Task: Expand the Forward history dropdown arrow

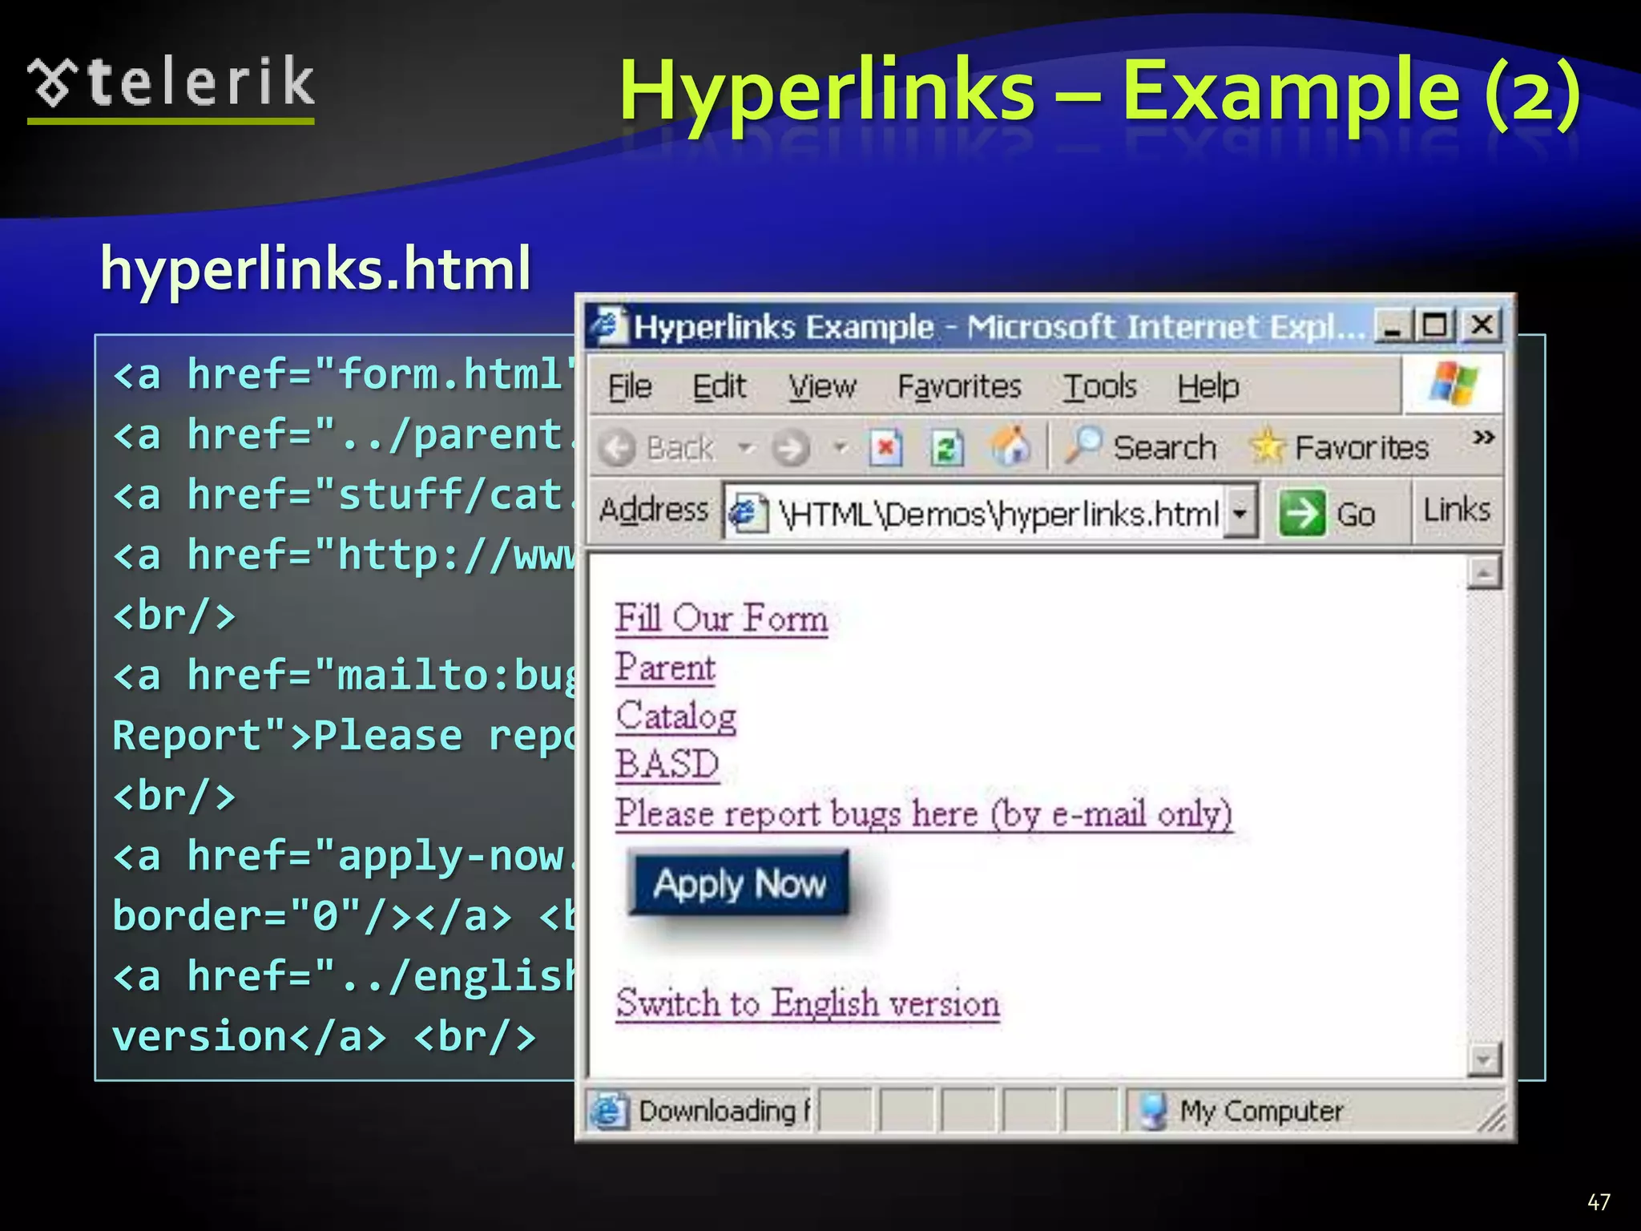Action: (841, 447)
